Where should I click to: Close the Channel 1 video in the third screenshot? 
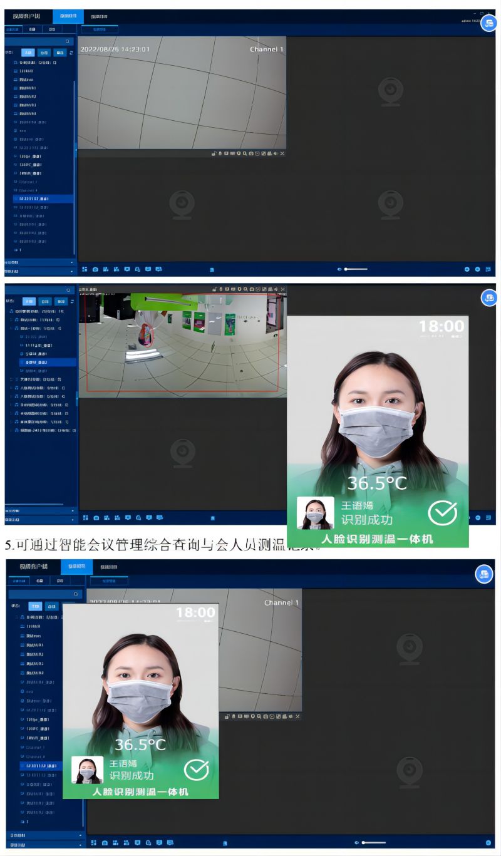297,716
